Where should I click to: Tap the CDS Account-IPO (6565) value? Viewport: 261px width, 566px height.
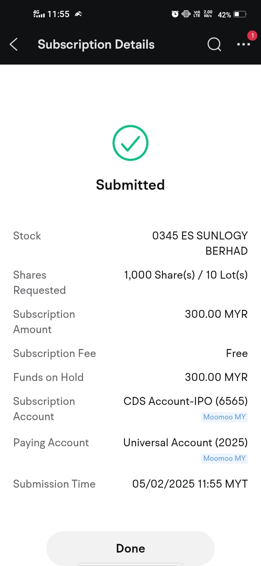coord(186,401)
